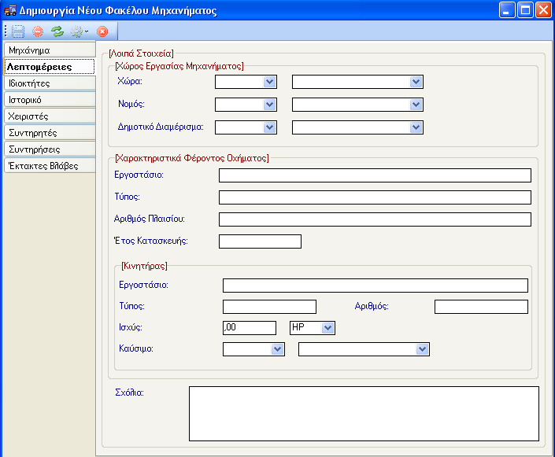This screenshot has width=555, height=457.
Task: Click the [Χαρακτηριστικά Φέροντος Οχήματος] group heading
Action: [192, 158]
